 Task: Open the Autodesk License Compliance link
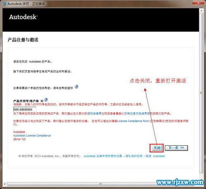(x=32, y=136)
